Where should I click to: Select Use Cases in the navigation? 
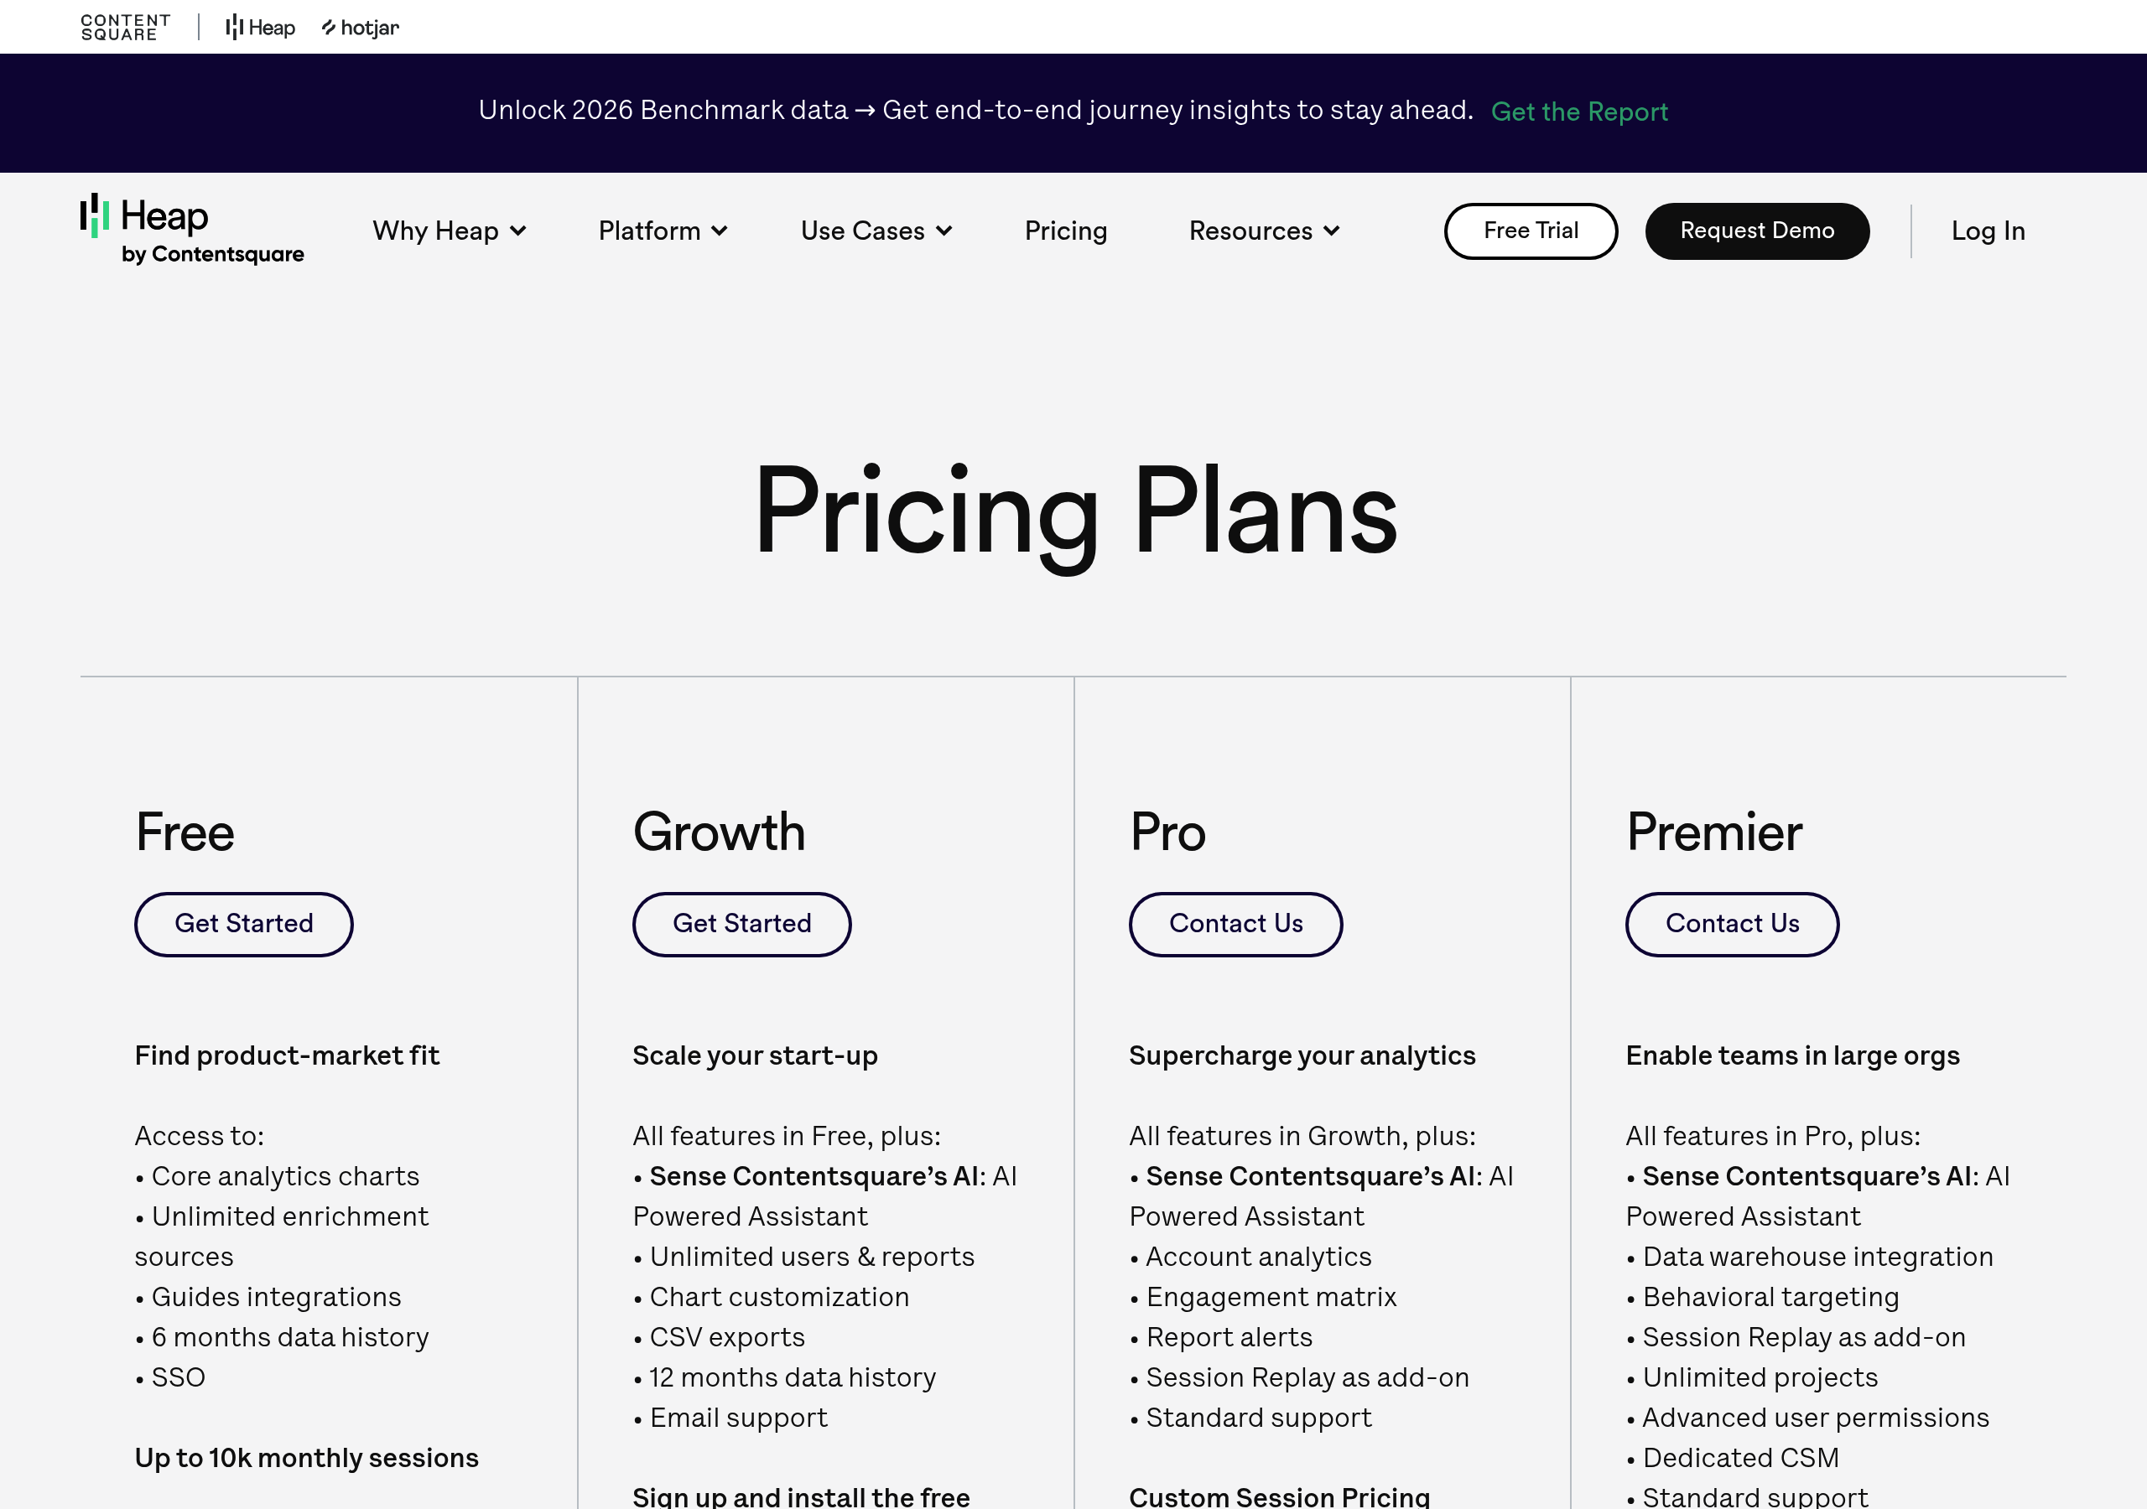876,231
